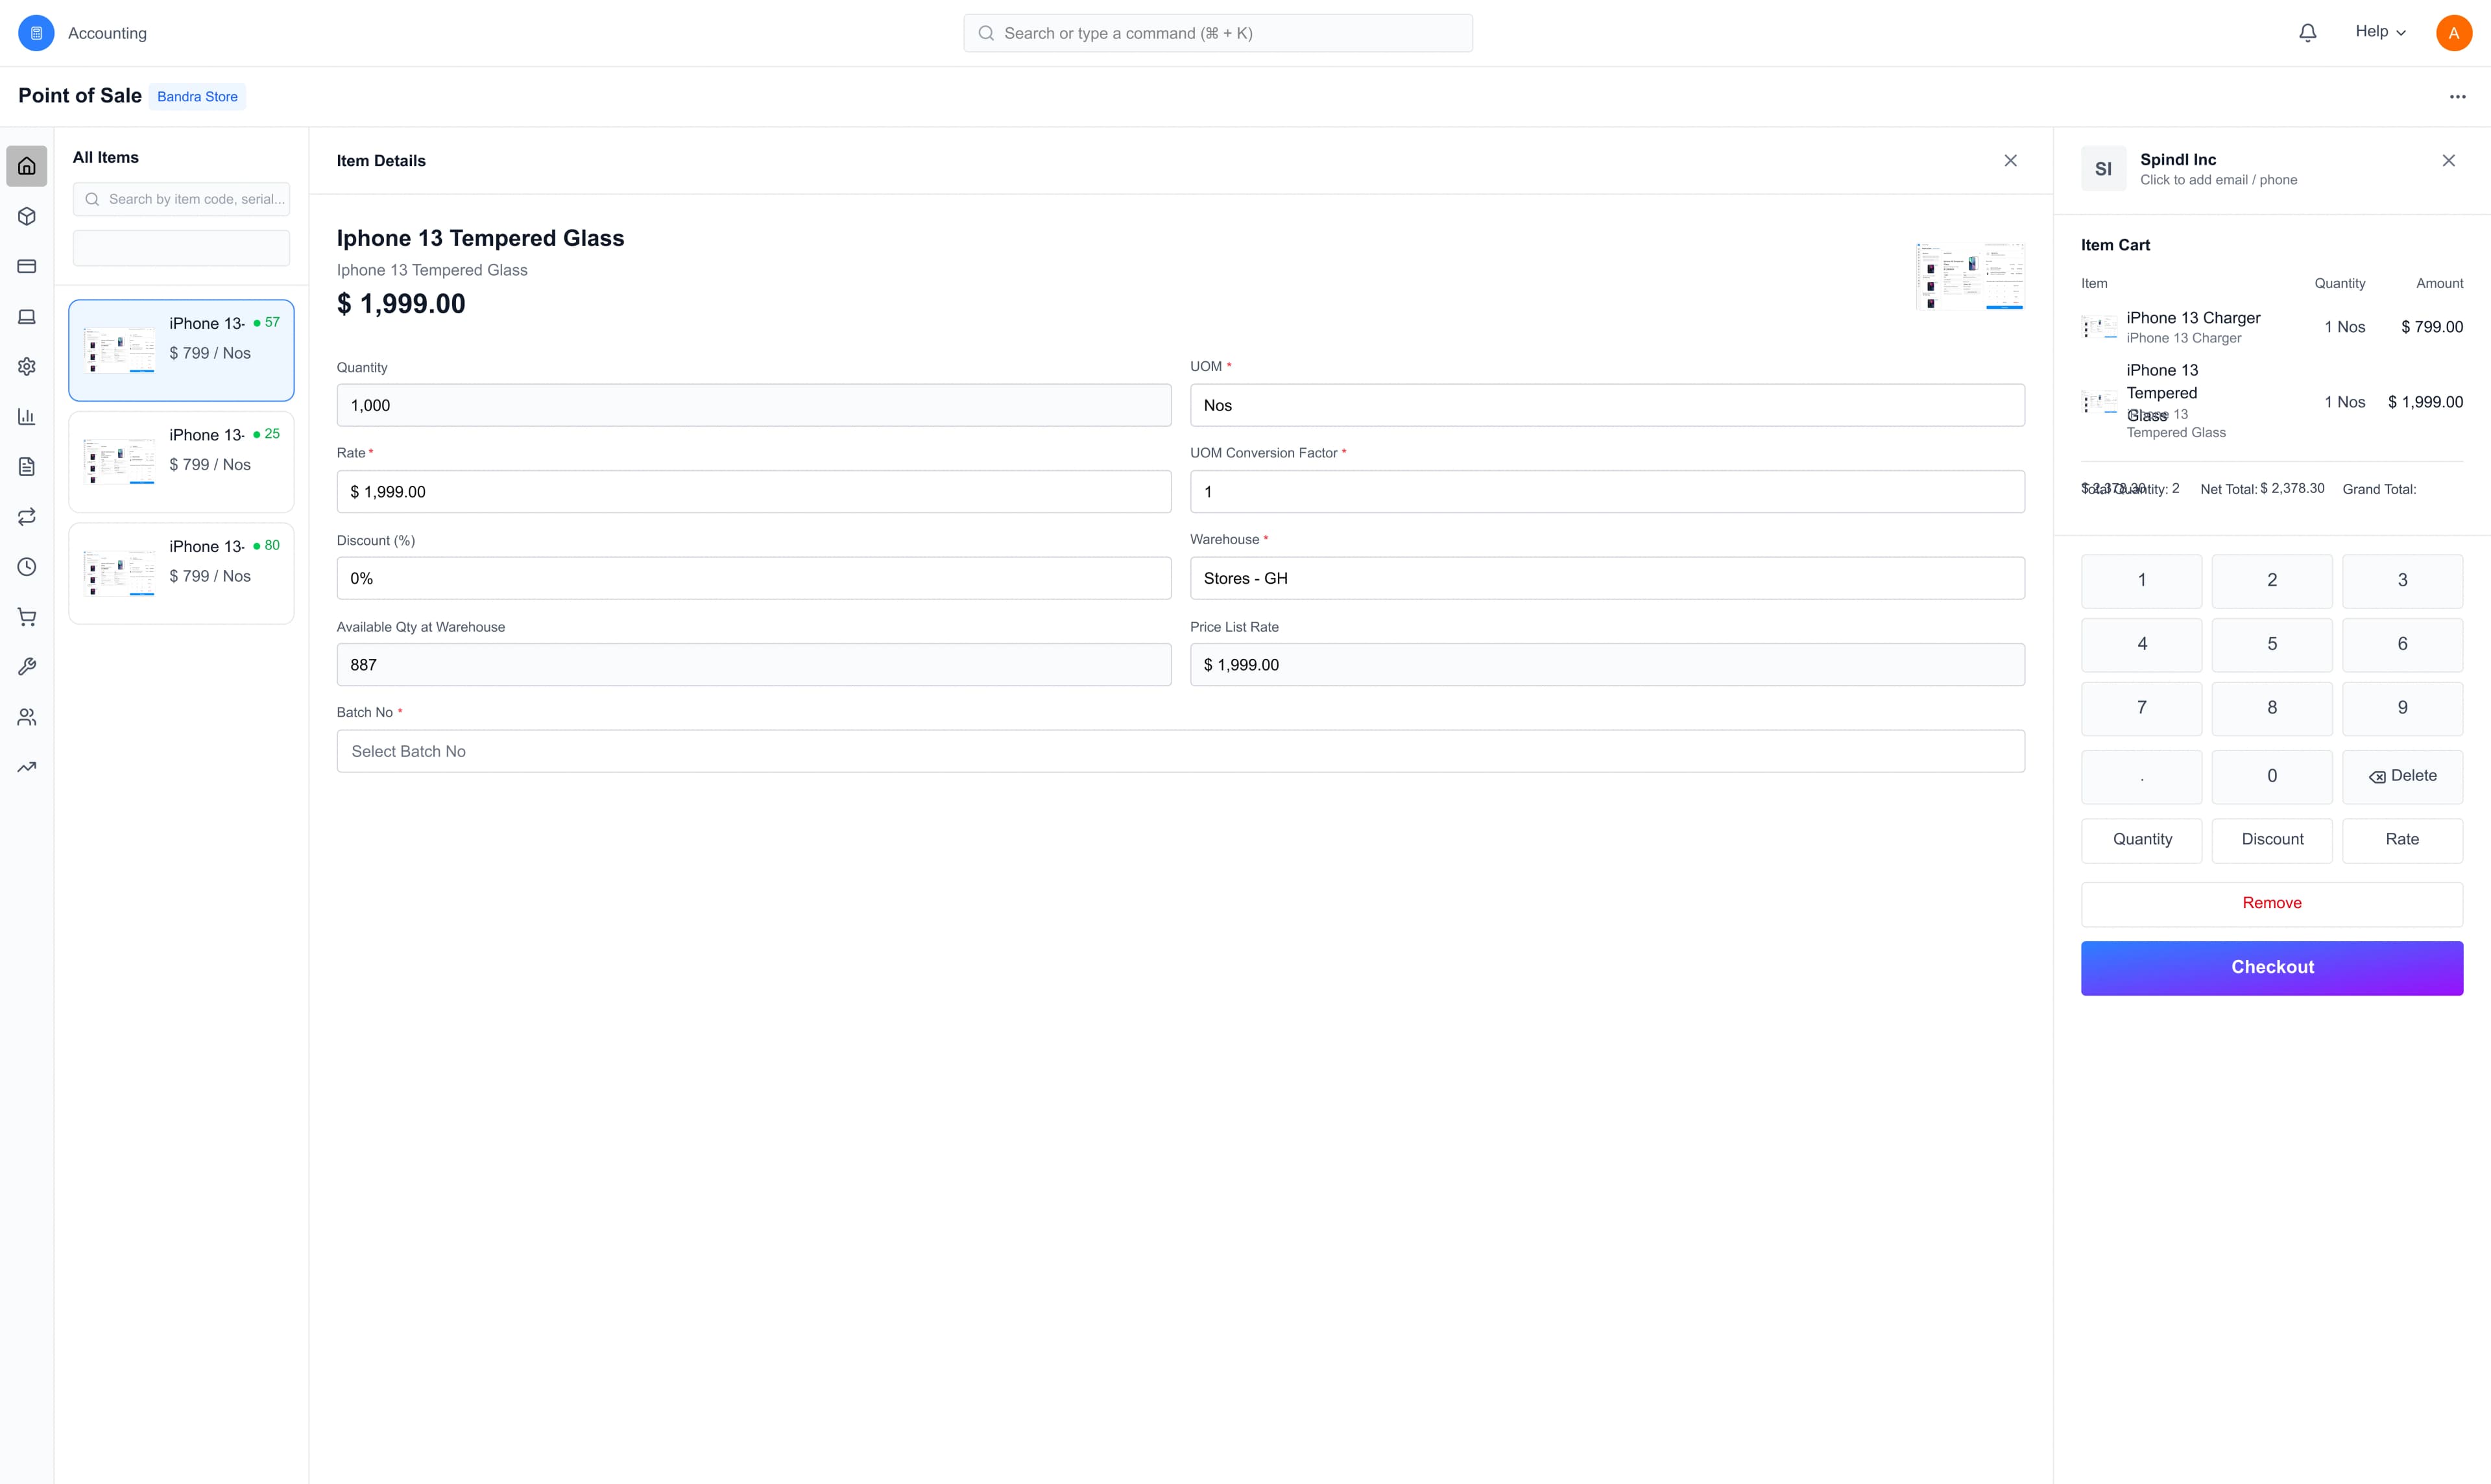Open Settings via the gear icon
This screenshot has height=1484, width=2491.
point(26,366)
